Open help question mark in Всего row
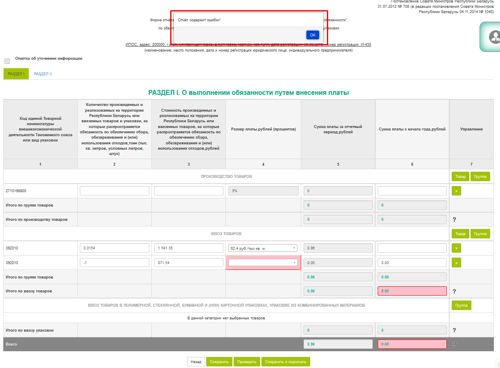Image resolution: width=500 pixels, height=368 pixels. (x=454, y=344)
